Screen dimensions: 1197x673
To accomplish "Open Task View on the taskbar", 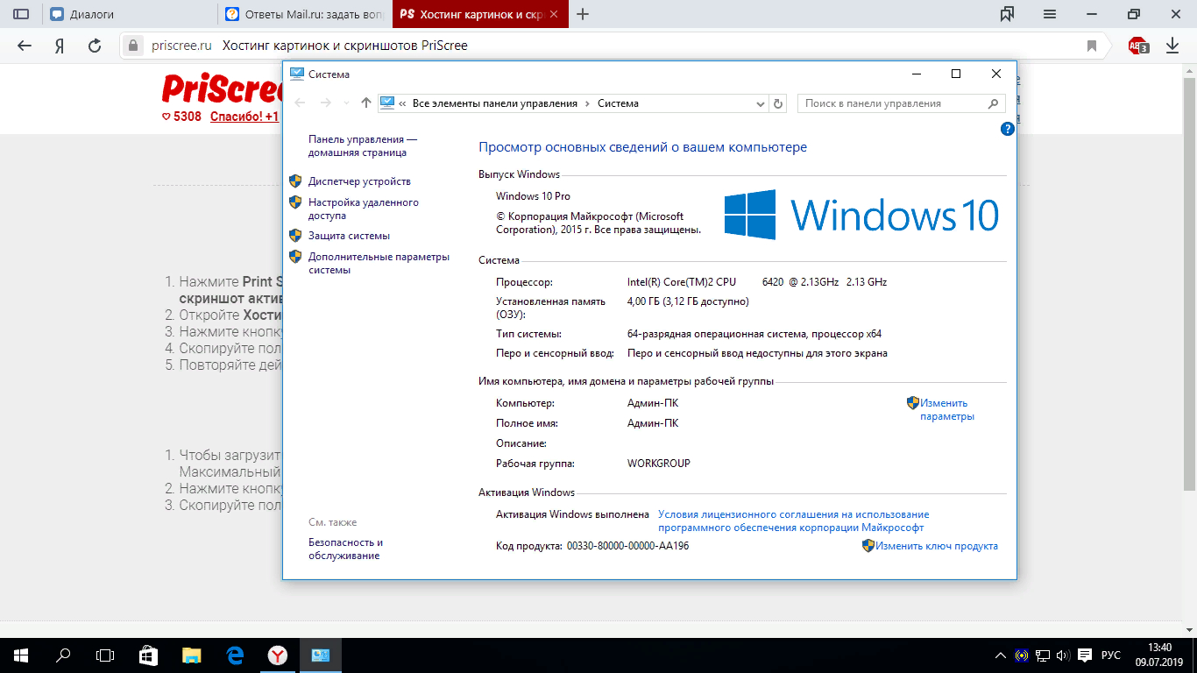I will 105,655.
